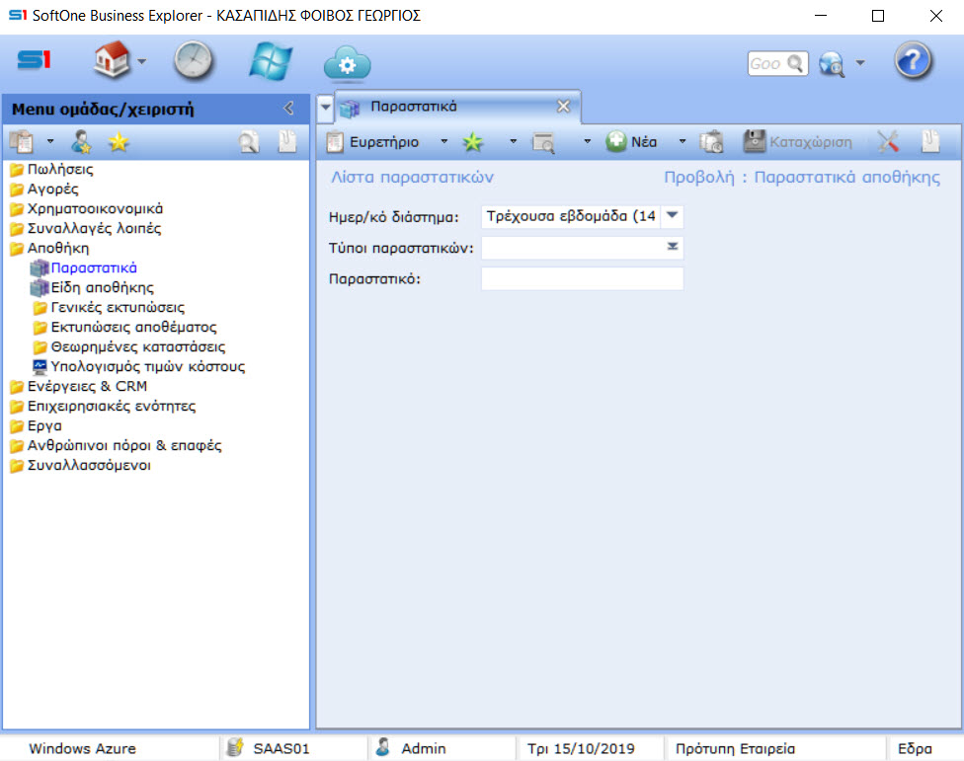This screenshot has width=964, height=761.
Task: Expand the Χρηματοοικονομικά folder
Action: coord(87,208)
